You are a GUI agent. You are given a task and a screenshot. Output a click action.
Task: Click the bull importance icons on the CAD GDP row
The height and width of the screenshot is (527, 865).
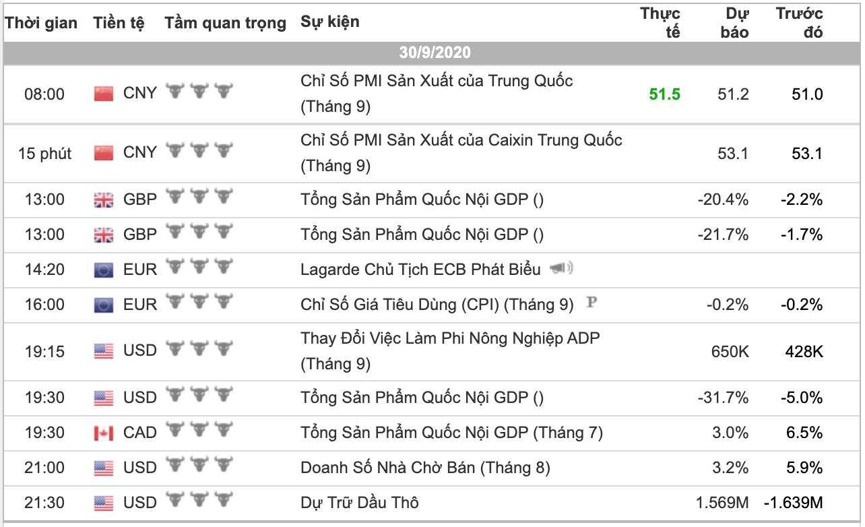point(199,431)
